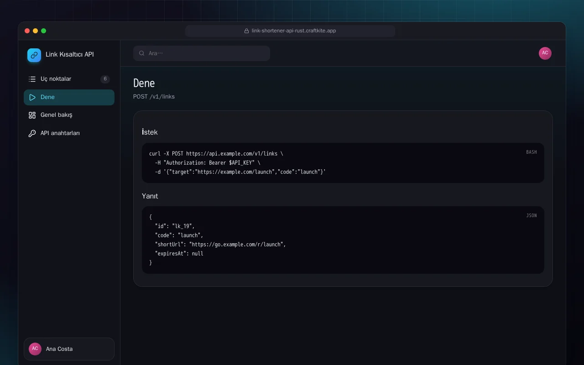584x365 pixels.
Task: Click the curl -X POST command line
Action: tap(216, 154)
